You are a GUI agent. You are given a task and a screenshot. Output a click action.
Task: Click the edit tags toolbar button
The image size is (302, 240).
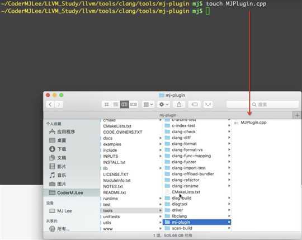point(195,105)
